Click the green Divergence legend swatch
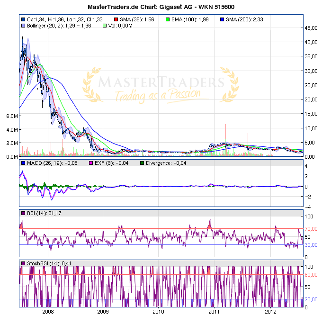Viewport: 322px width, 324px height. pos(142,163)
